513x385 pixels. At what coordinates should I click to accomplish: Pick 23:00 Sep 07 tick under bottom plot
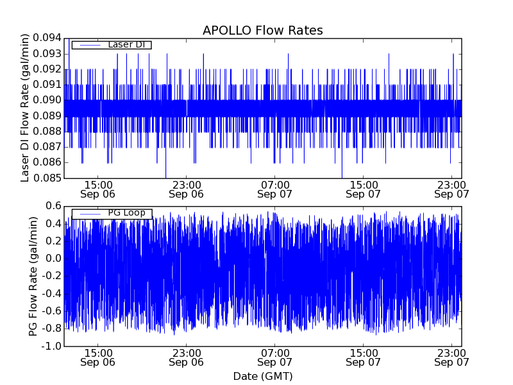click(x=451, y=357)
